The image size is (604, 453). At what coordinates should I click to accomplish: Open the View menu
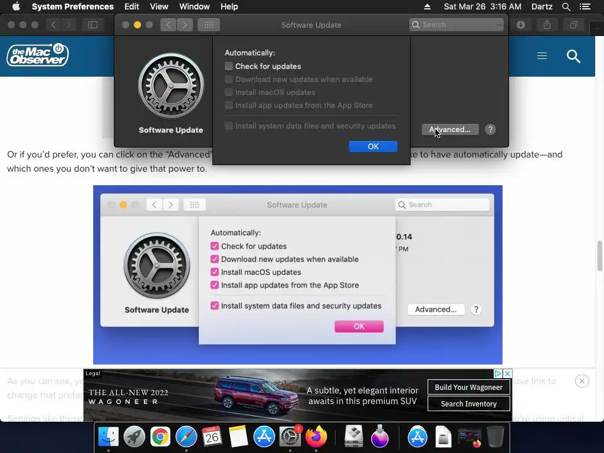click(x=159, y=6)
